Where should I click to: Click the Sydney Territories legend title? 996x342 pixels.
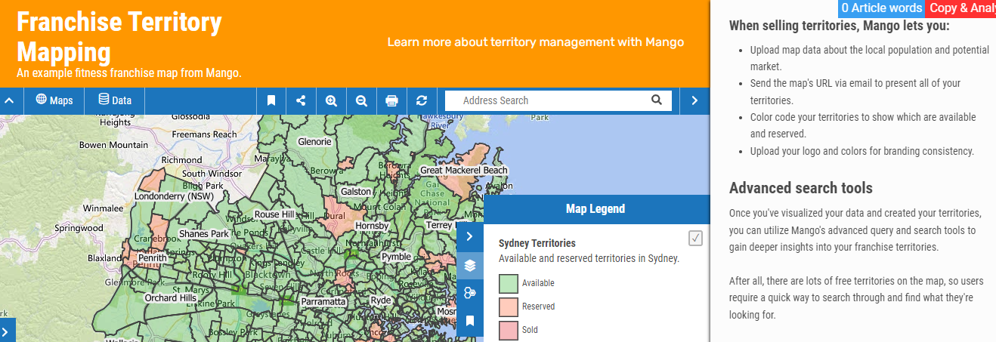click(x=537, y=243)
